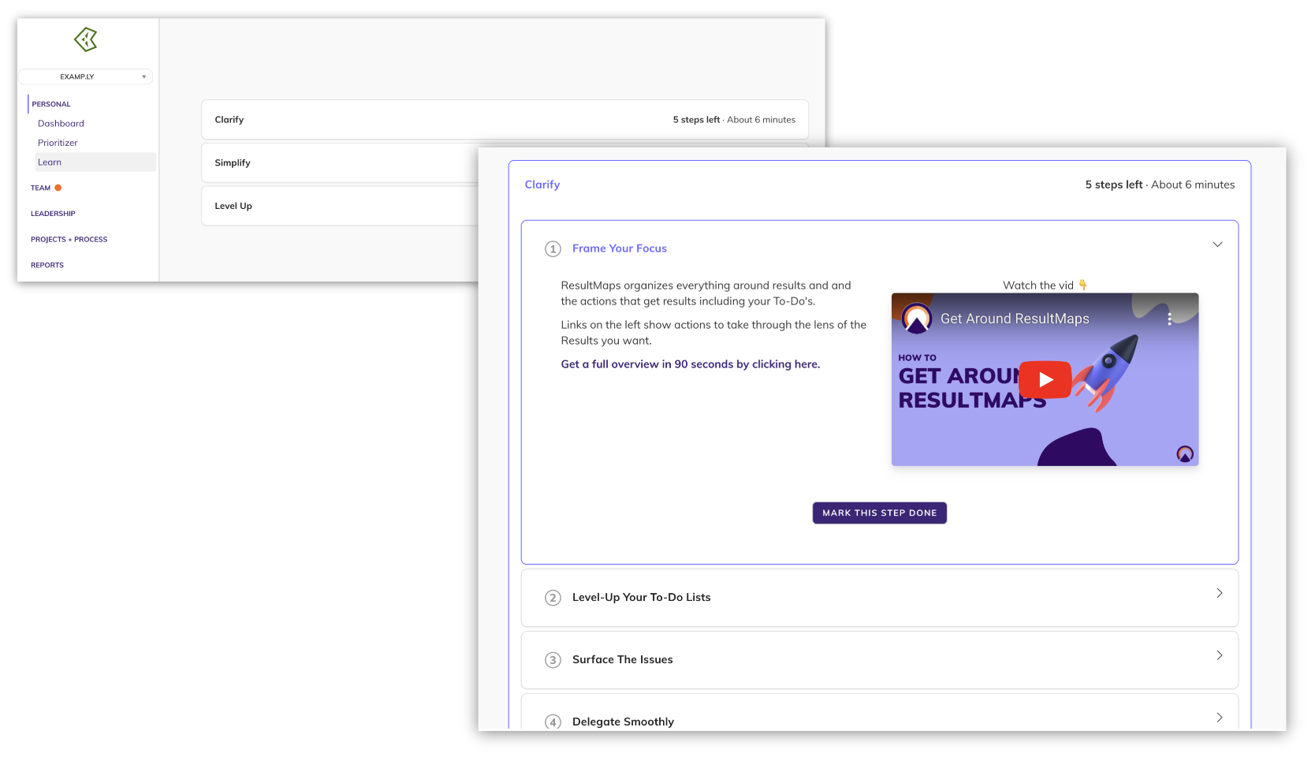
Task: Click the '5 steps left · About 6 minutes' text in front panel
Action: [1160, 185]
